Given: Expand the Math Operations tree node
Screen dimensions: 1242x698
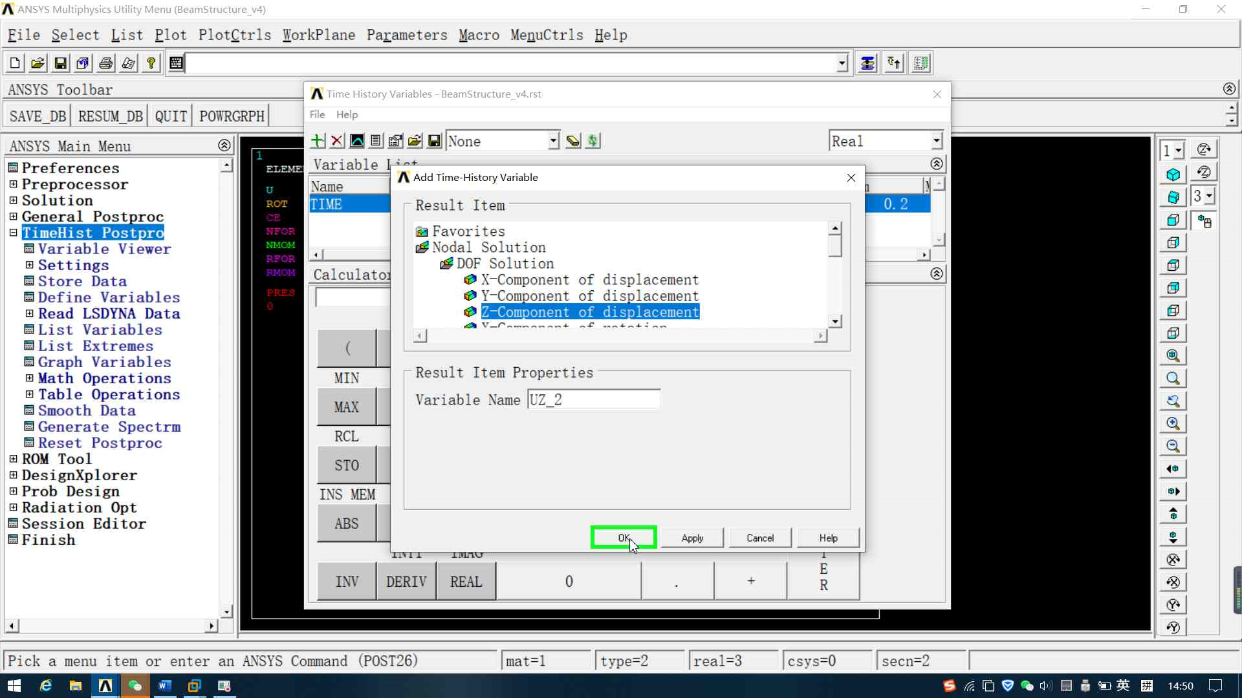Looking at the screenshot, I should click(29, 378).
